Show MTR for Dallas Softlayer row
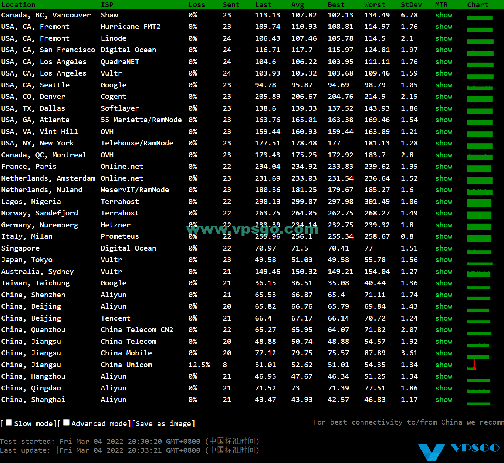The width and height of the screenshot is (504, 463). click(444, 108)
